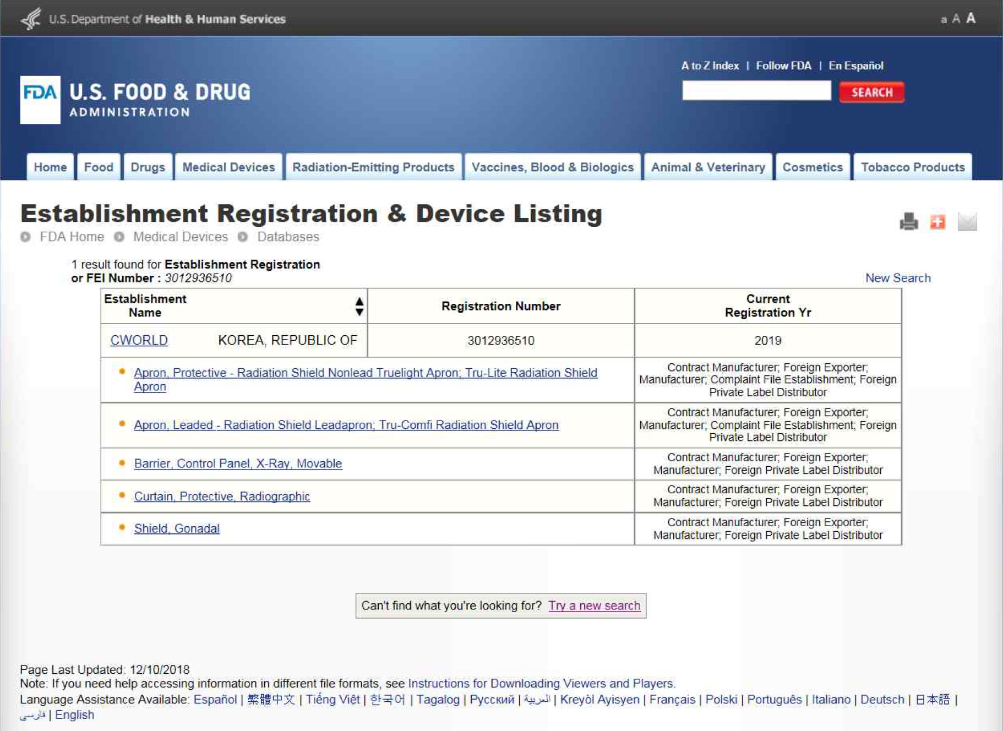The image size is (1003, 731).
Task: Focus the site search input box
Action: (x=756, y=90)
